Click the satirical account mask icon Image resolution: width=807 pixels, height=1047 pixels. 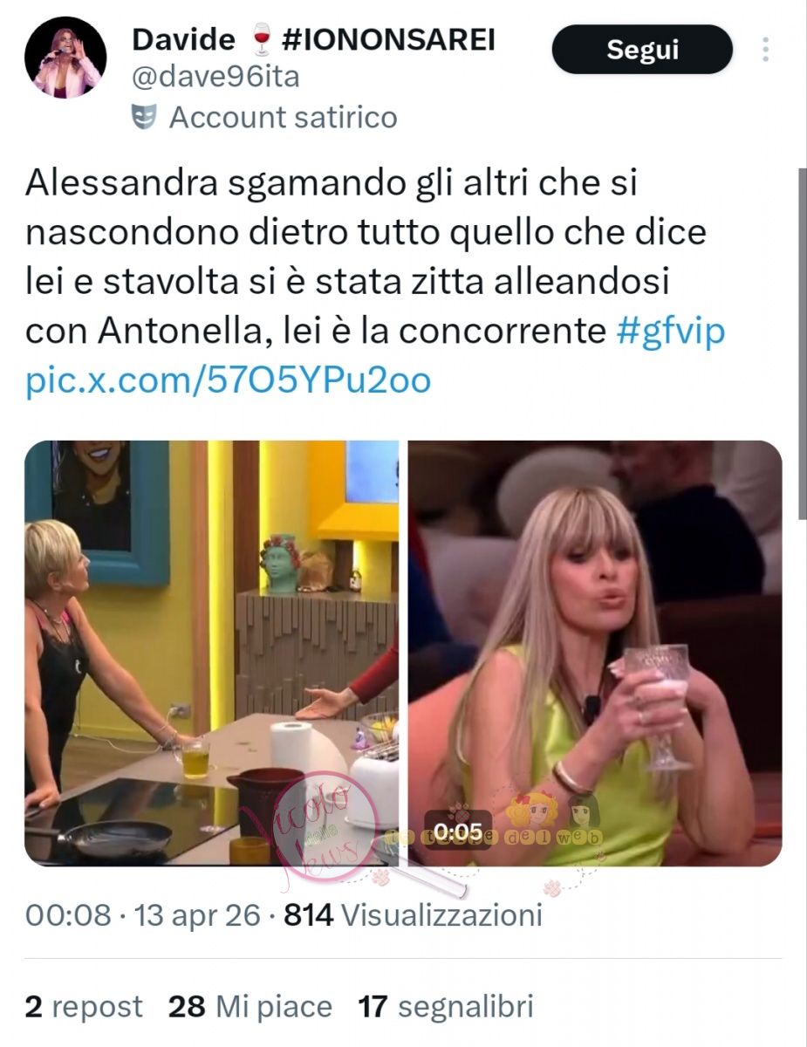144,117
